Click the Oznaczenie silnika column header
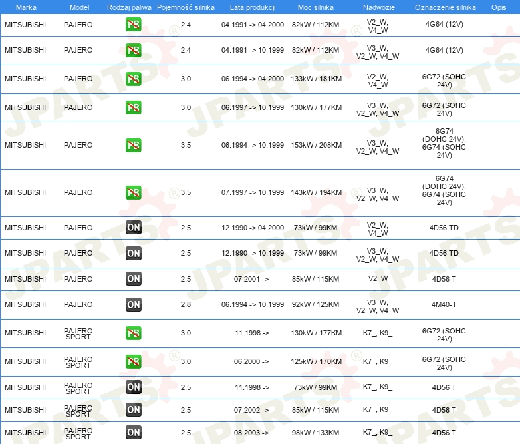This screenshot has width=520, height=444. click(446, 7)
